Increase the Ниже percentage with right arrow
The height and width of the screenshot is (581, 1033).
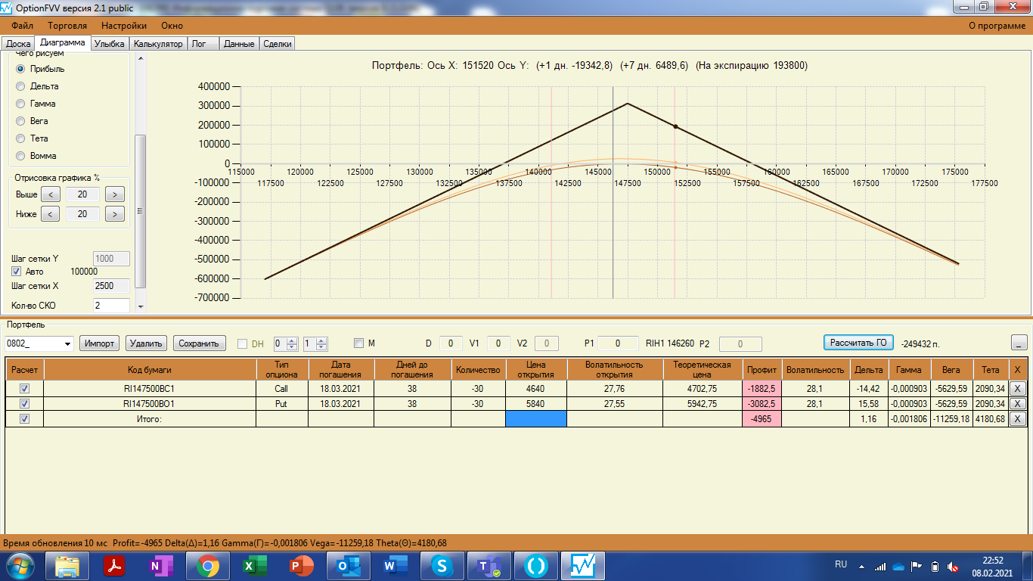coord(114,214)
